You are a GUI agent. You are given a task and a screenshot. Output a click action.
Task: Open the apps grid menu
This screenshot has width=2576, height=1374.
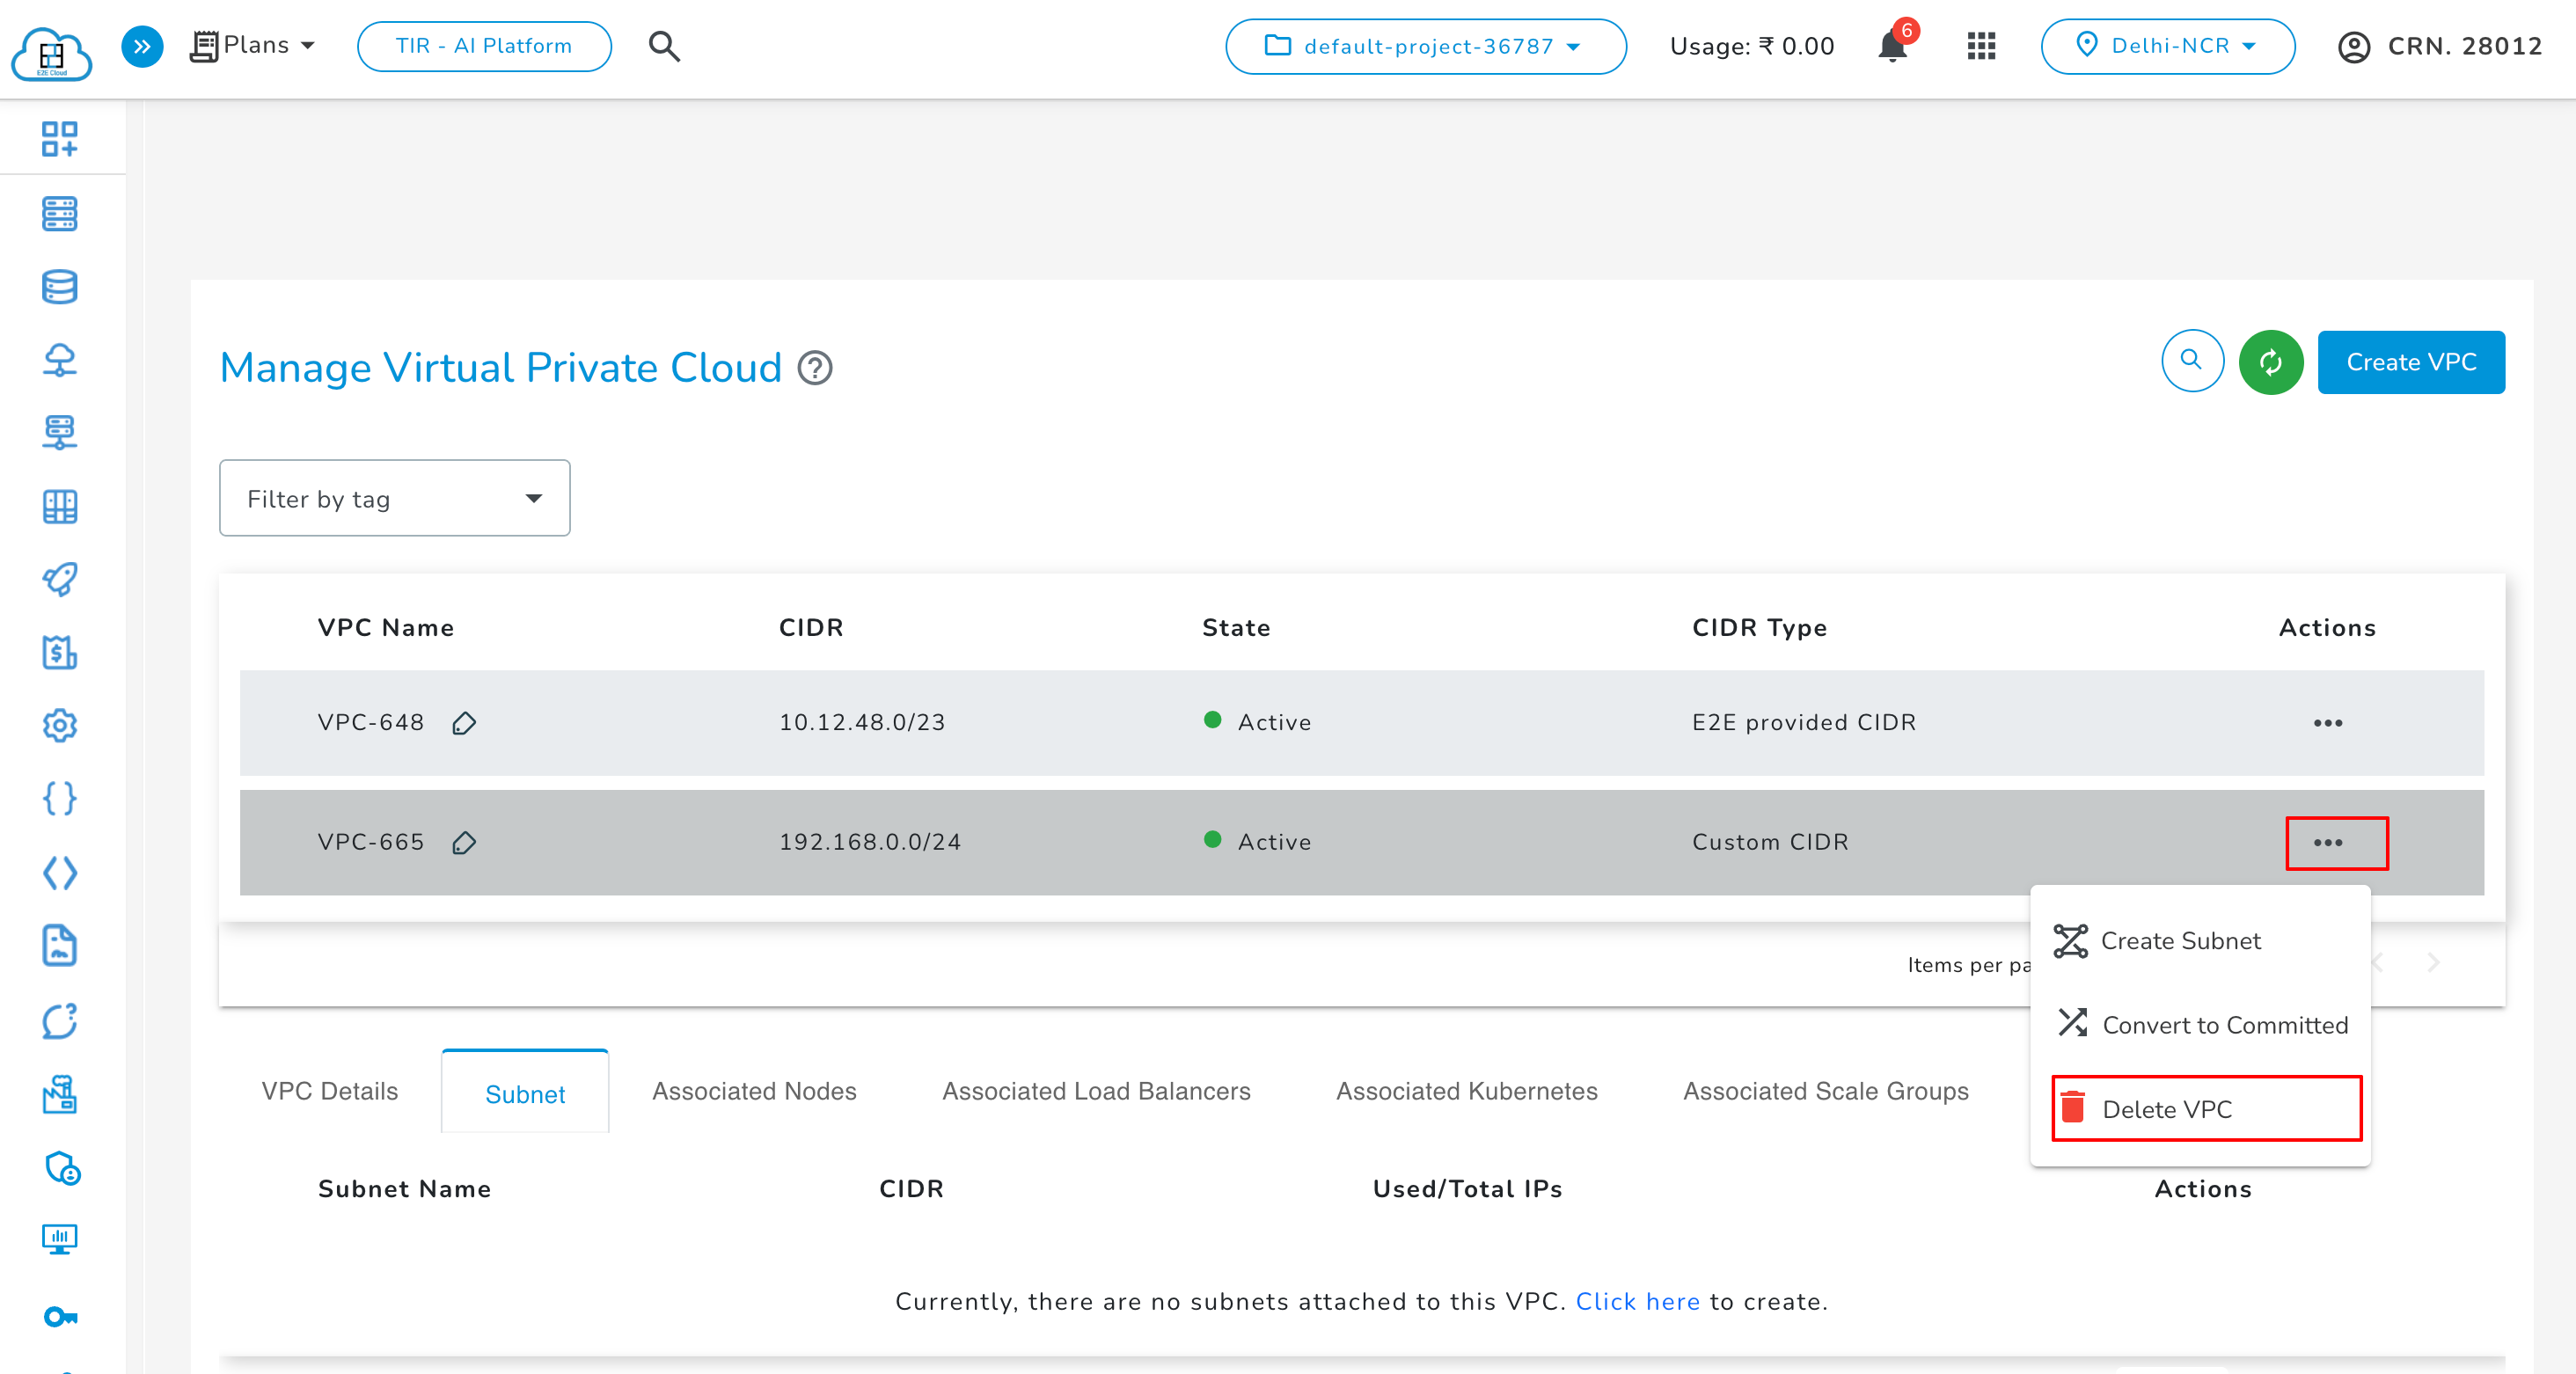pos(1980,46)
